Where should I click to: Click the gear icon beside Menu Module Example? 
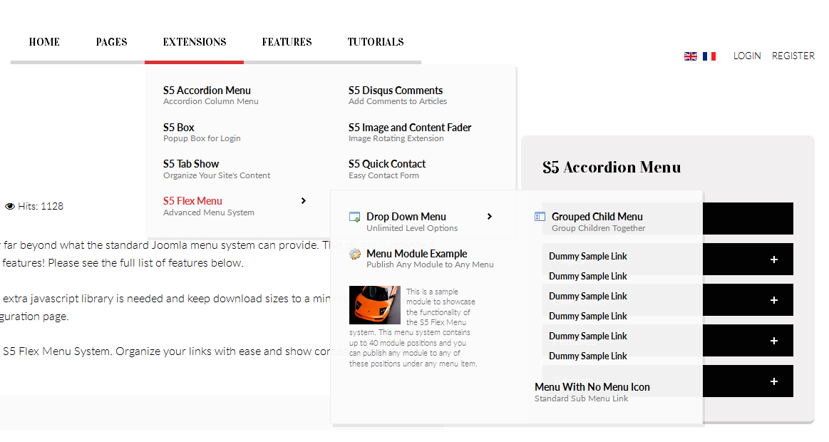coord(355,255)
